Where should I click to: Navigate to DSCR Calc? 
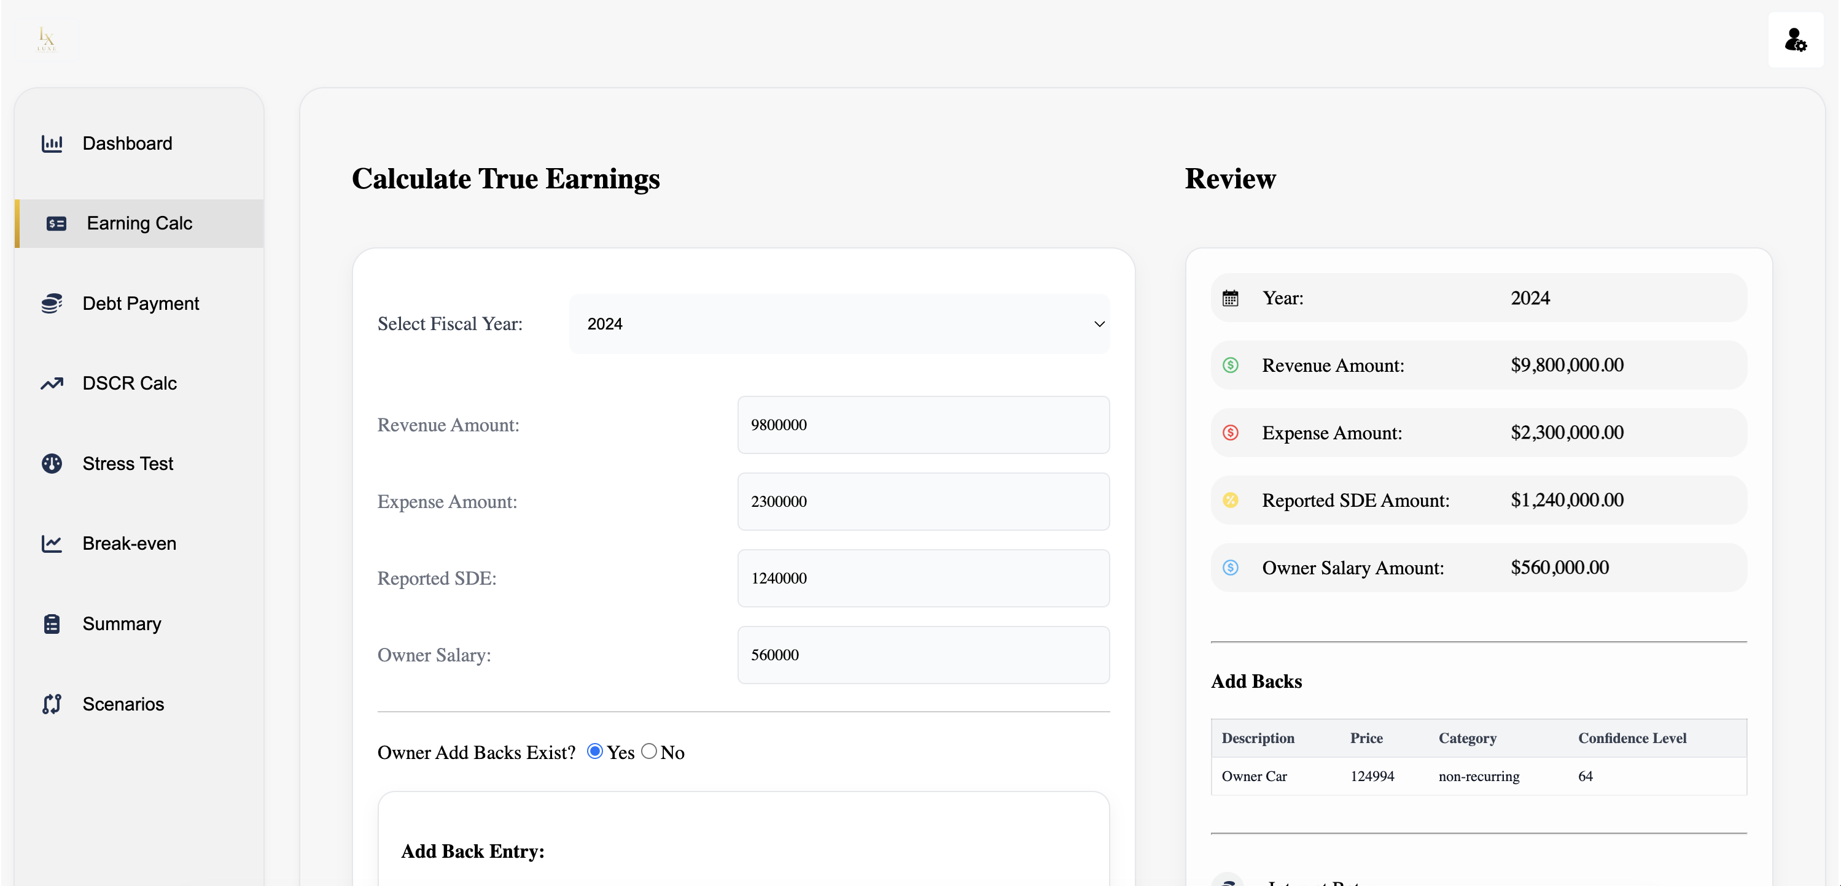(x=139, y=383)
